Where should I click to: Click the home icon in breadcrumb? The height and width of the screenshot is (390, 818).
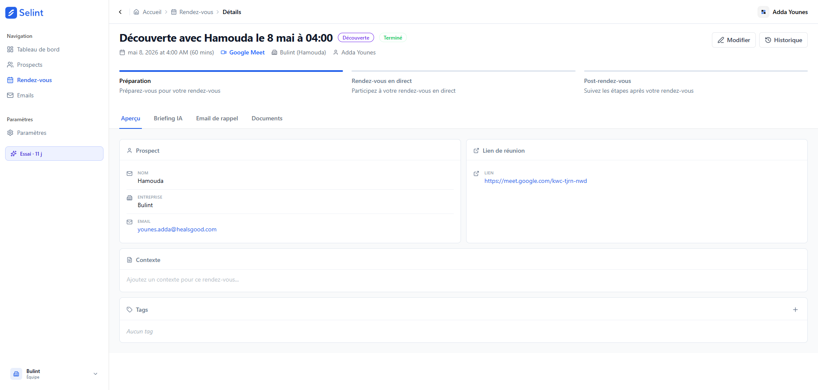click(x=136, y=12)
